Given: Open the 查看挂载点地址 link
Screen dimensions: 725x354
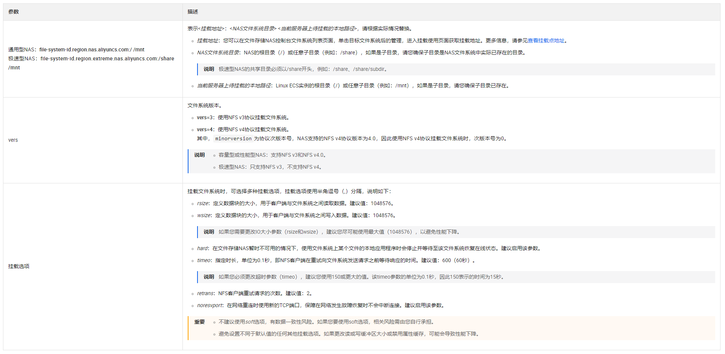Looking at the screenshot, I should coord(546,40).
